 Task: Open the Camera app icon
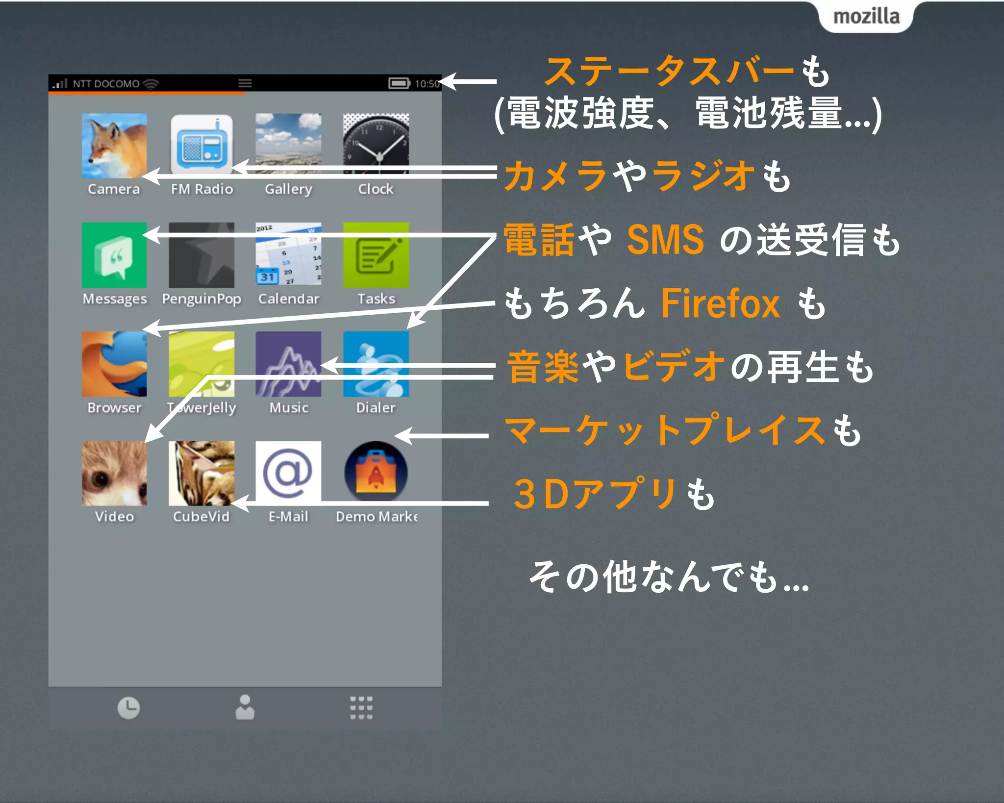click(x=114, y=146)
